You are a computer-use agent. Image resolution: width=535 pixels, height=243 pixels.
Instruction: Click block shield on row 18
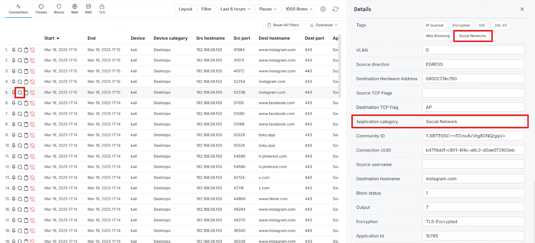pyautogui.click(x=32, y=231)
